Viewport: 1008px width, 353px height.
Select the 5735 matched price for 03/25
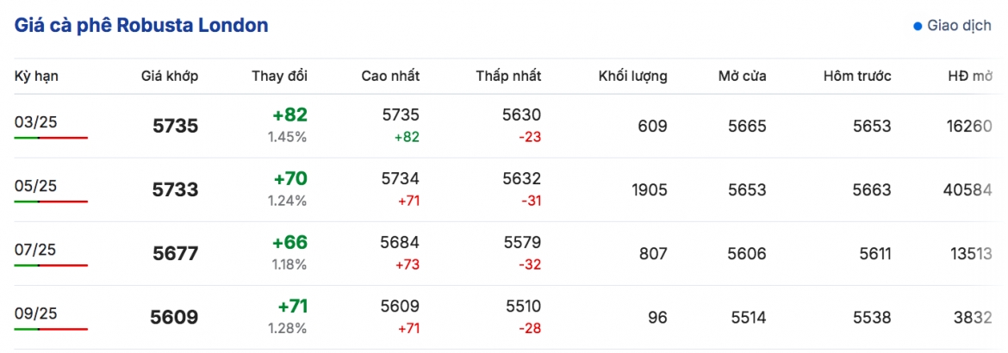[176, 126]
